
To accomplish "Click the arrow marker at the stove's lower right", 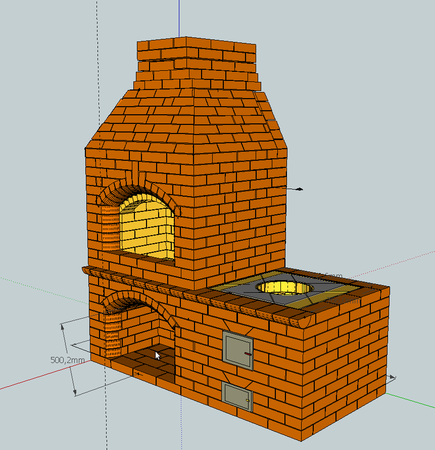I will 393,377.
